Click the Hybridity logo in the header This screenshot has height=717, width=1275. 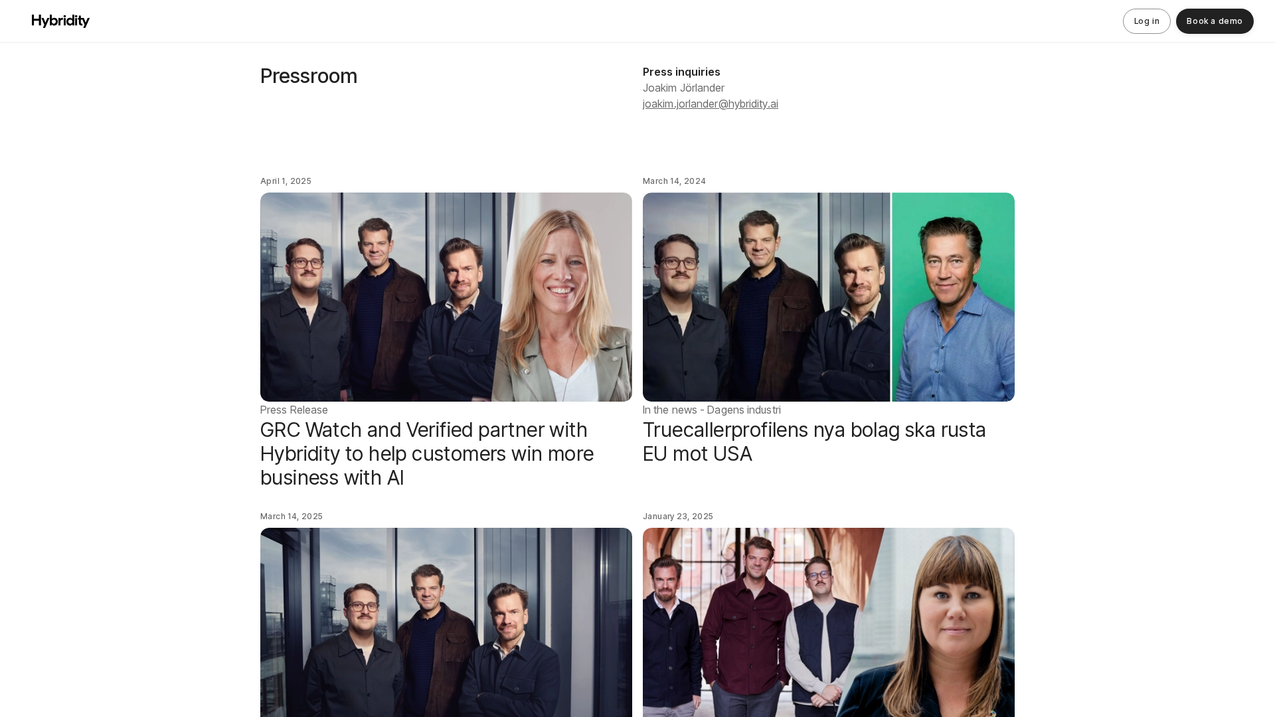click(60, 21)
